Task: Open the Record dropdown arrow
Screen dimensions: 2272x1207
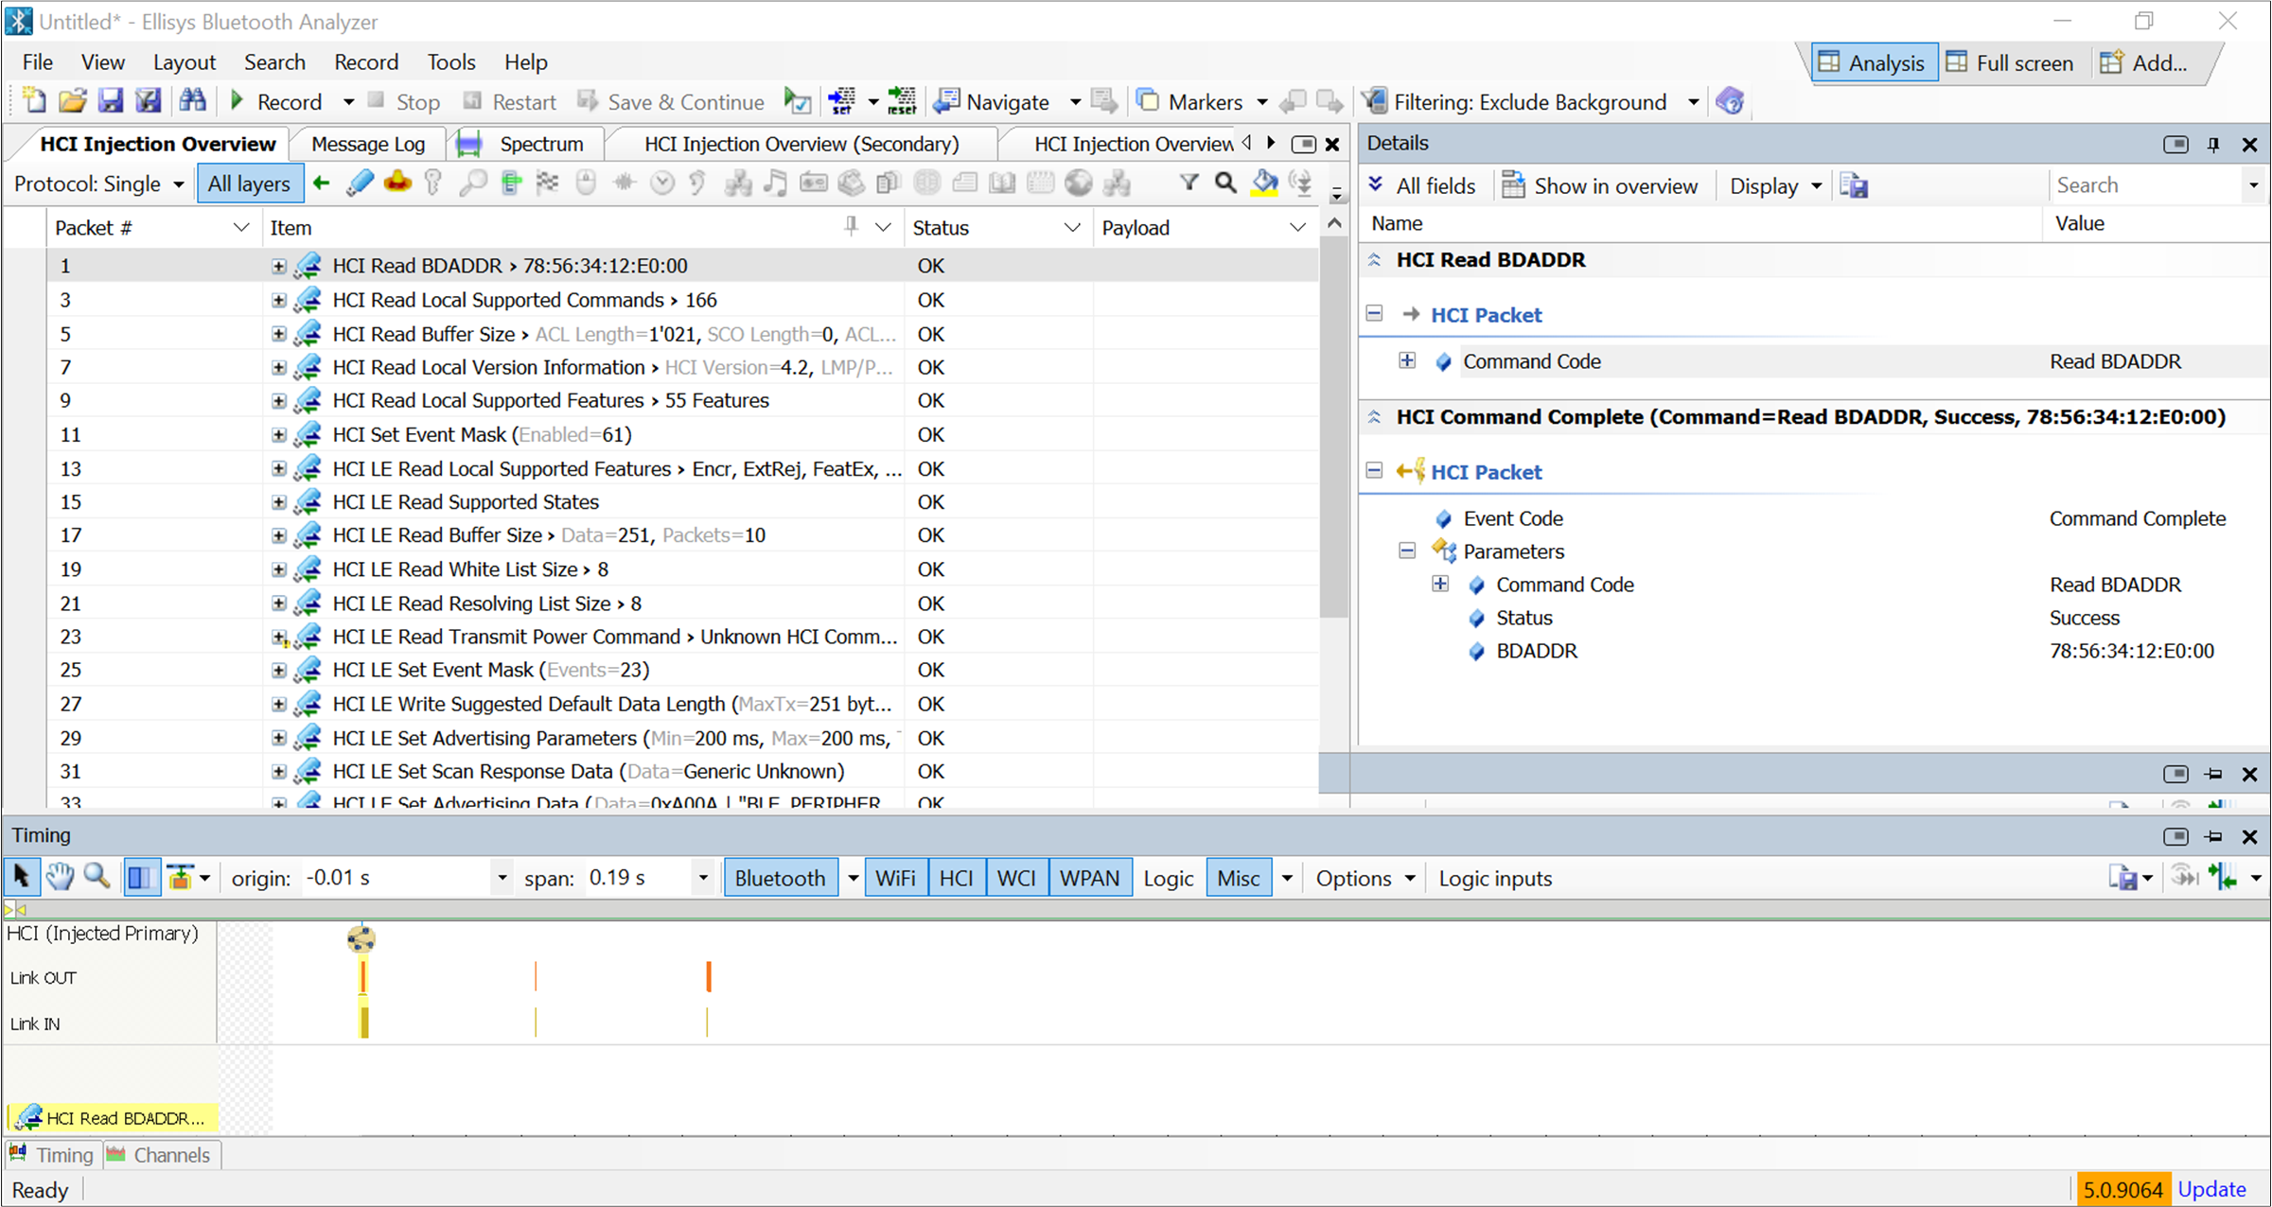Action: (x=348, y=101)
